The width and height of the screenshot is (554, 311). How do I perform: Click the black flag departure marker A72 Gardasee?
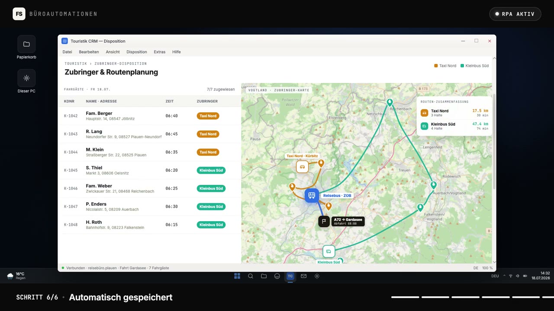point(324,222)
